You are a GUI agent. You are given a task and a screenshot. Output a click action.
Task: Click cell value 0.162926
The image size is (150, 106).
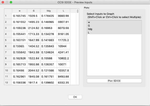pos(19,58)
